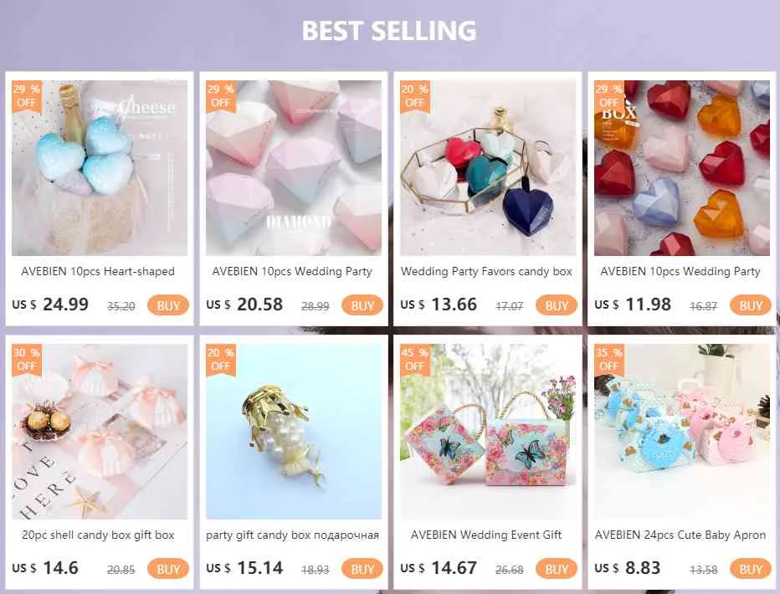This screenshot has width=780, height=594.
Task: Open the blue and pink baby apron image
Action: tap(681, 432)
